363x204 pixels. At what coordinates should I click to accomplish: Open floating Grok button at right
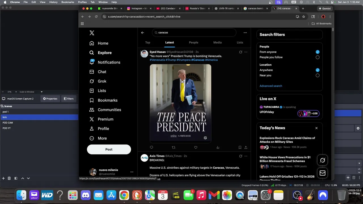click(322, 160)
